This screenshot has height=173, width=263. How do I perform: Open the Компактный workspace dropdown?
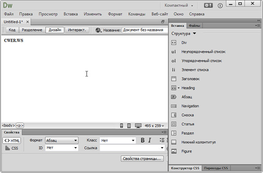179,6
